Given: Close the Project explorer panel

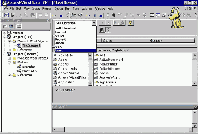Looking at the screenshot, I should (48, 20).
